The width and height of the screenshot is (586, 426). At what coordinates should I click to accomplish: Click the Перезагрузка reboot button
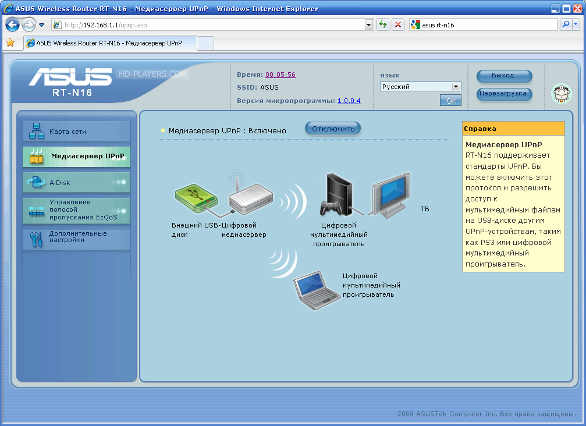point(504,94)
